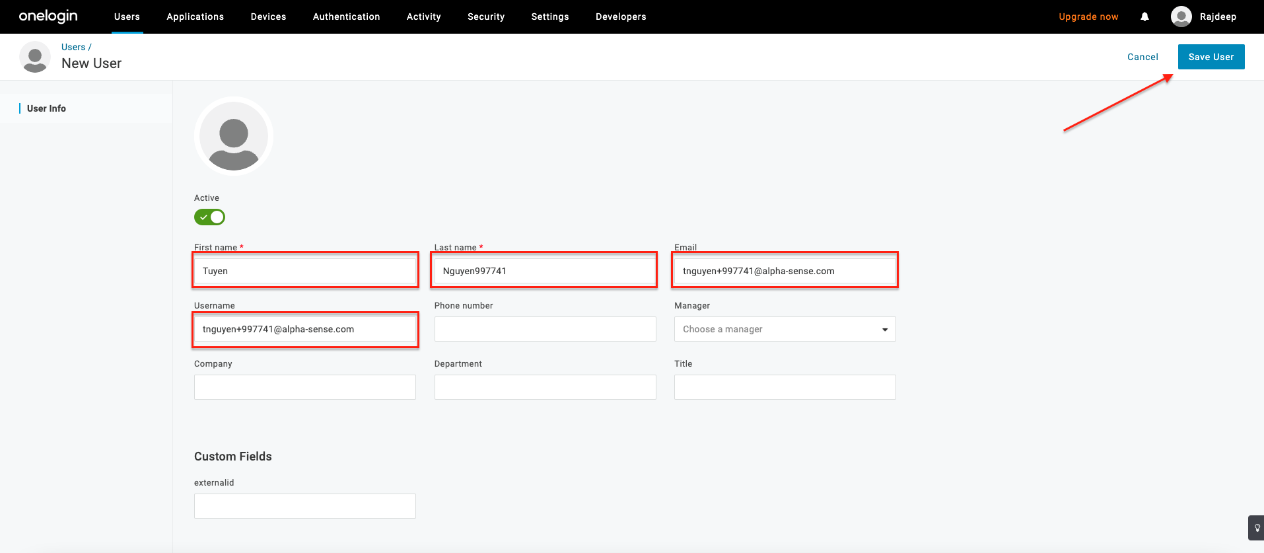Go back via Users breadcrumb link
1264x553 pixels.
tap(73, 47)
